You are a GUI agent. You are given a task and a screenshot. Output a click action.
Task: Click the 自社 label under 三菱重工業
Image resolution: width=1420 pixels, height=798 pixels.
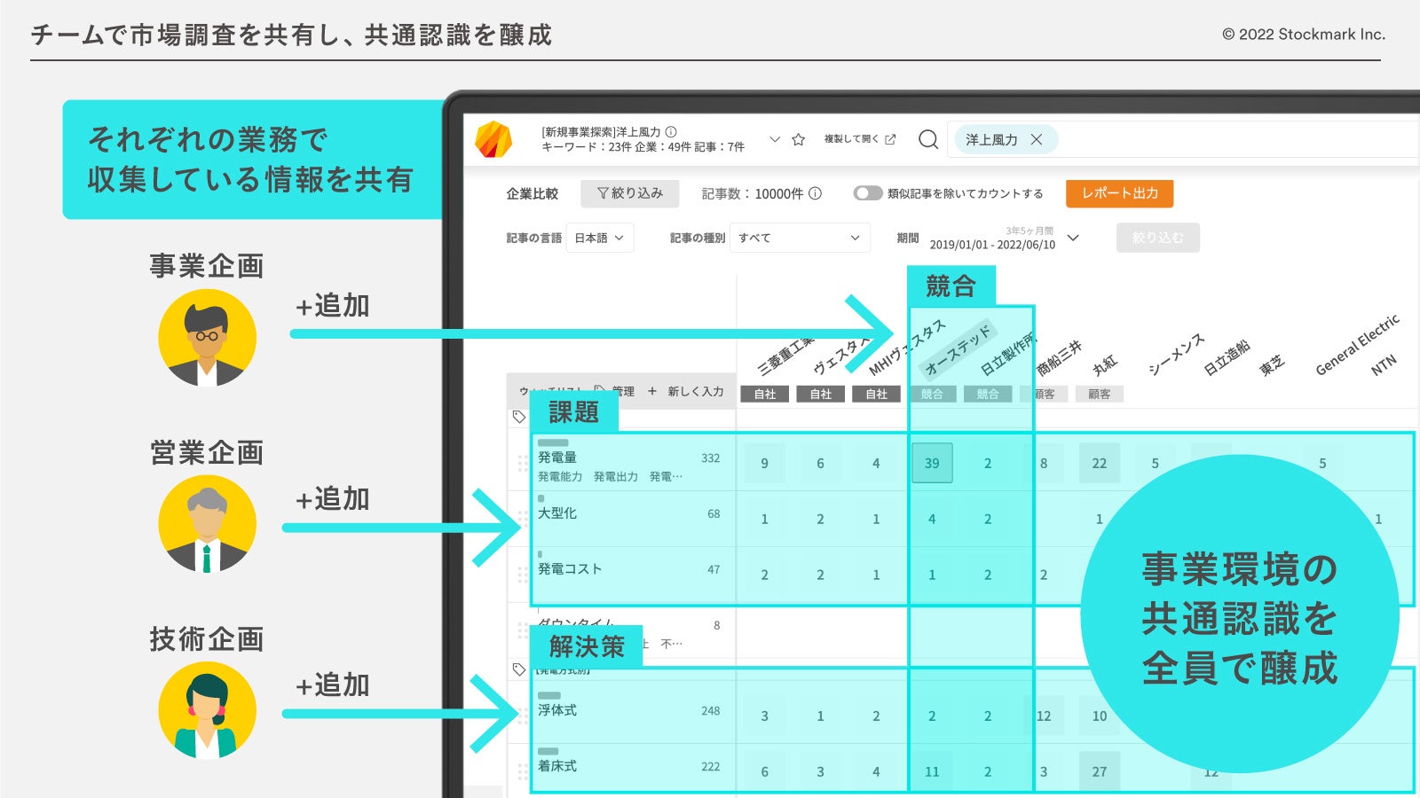pyautogui.click(x=764, y=394)
